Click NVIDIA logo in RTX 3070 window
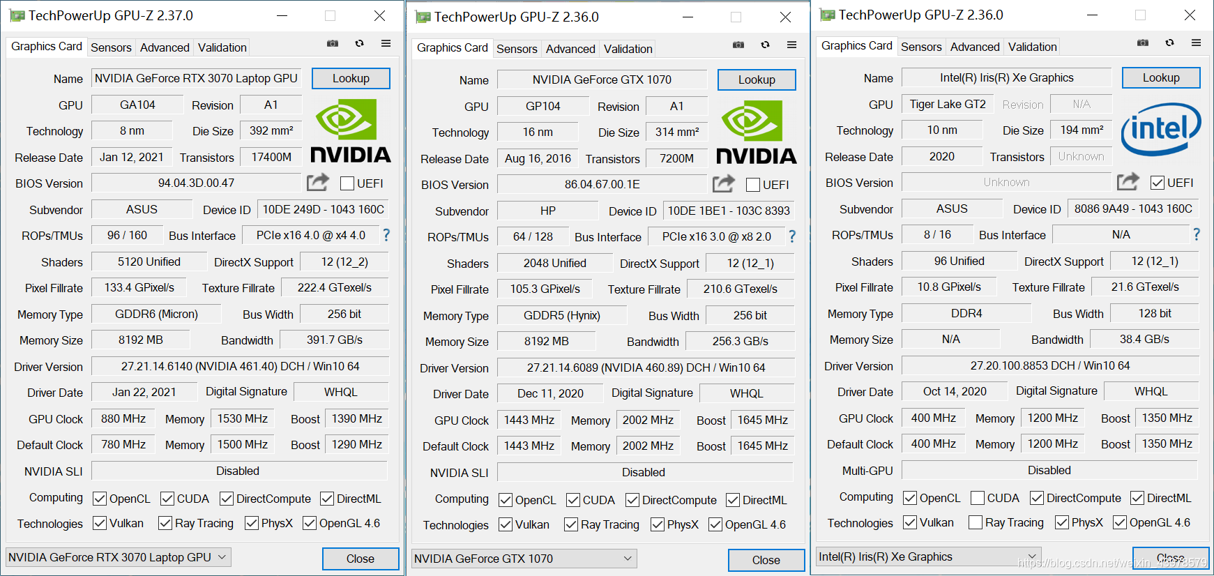 point(350,130)
